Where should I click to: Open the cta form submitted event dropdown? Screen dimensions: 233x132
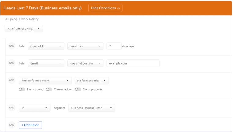click(92, 81)
